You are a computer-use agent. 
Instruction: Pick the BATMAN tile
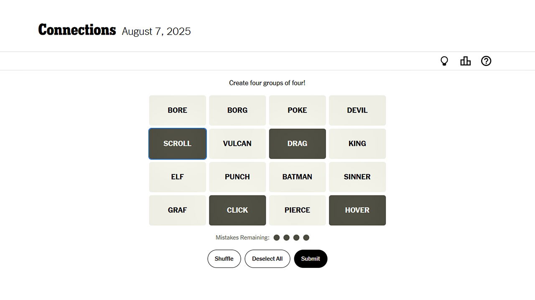point(297,177)
